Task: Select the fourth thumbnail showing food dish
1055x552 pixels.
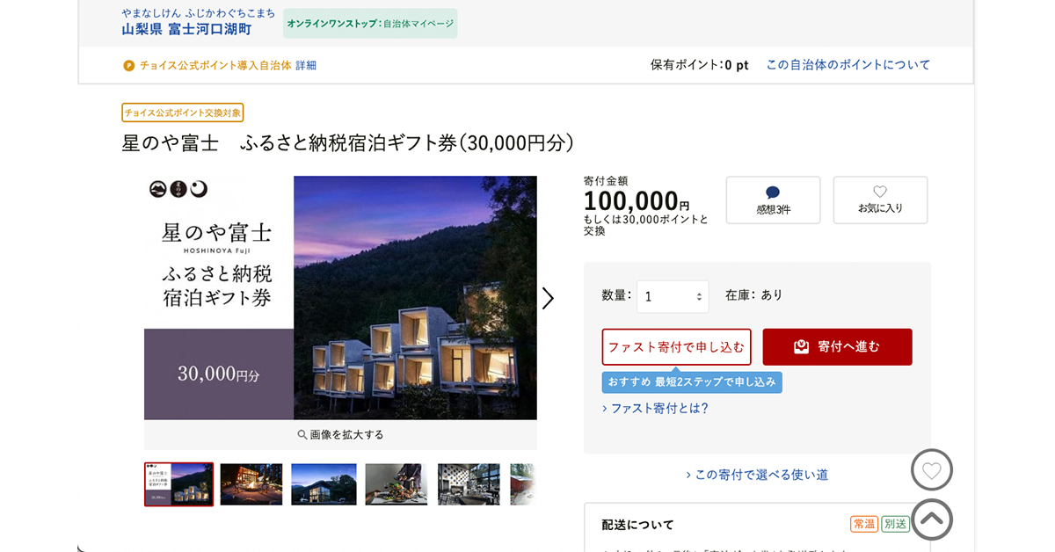Action: [x=397, y=484]
